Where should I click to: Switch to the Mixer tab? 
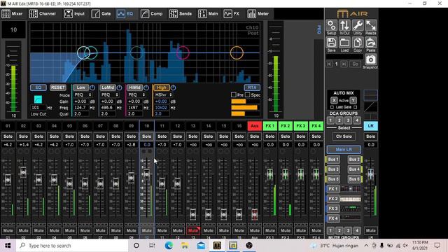coord(13,14)
